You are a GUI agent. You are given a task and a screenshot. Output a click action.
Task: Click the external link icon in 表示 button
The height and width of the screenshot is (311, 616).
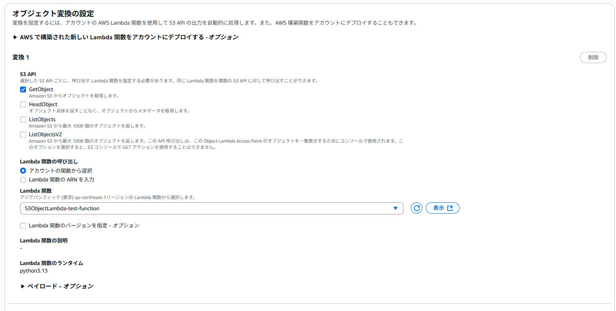(450, 208)
